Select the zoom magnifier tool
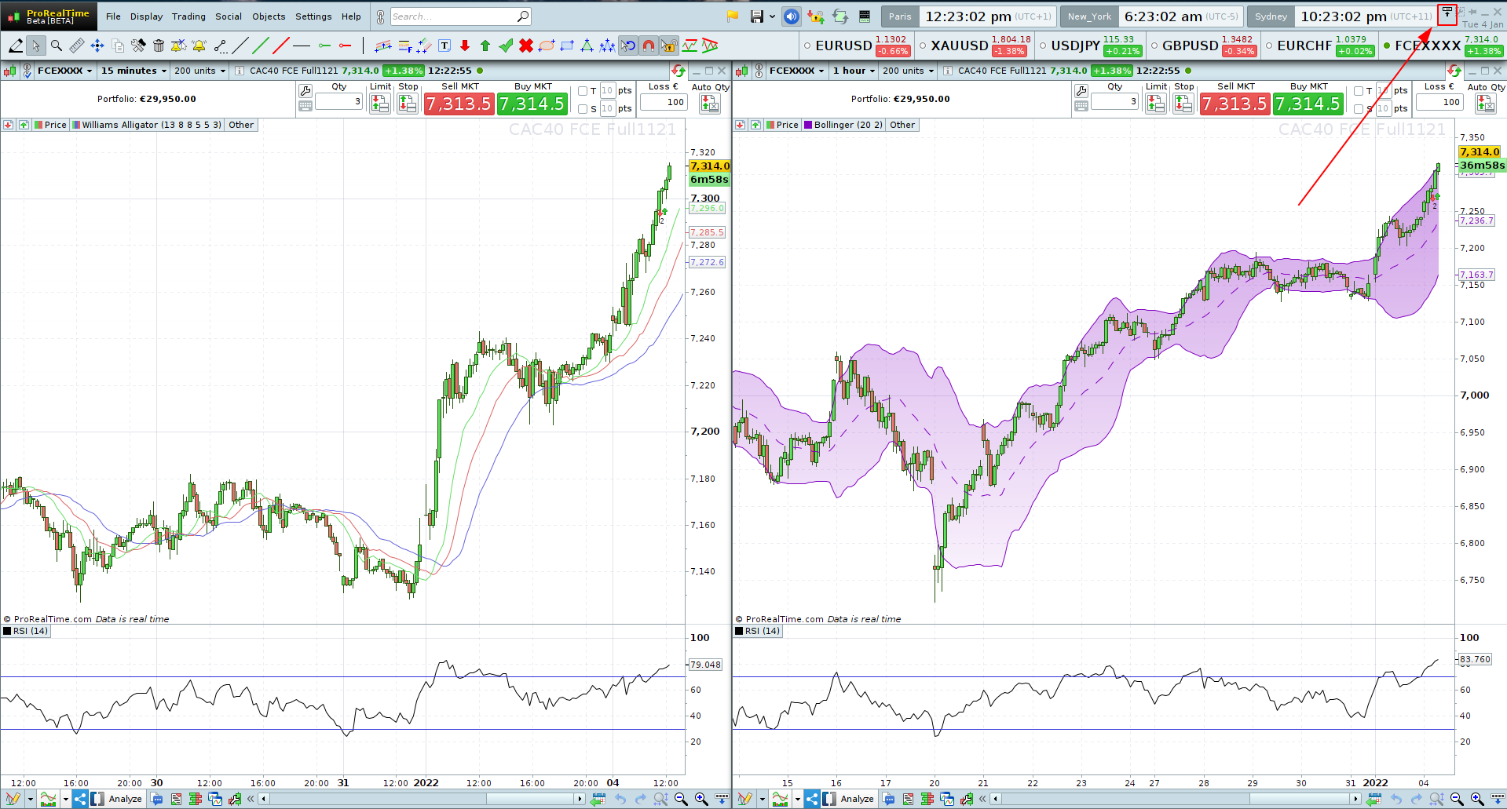 (x=56, y=46)
